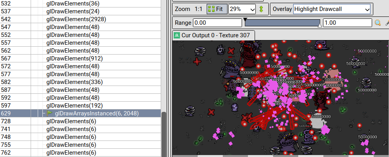Select glDrawElements(48) at event 562

(x=73, y=51)
